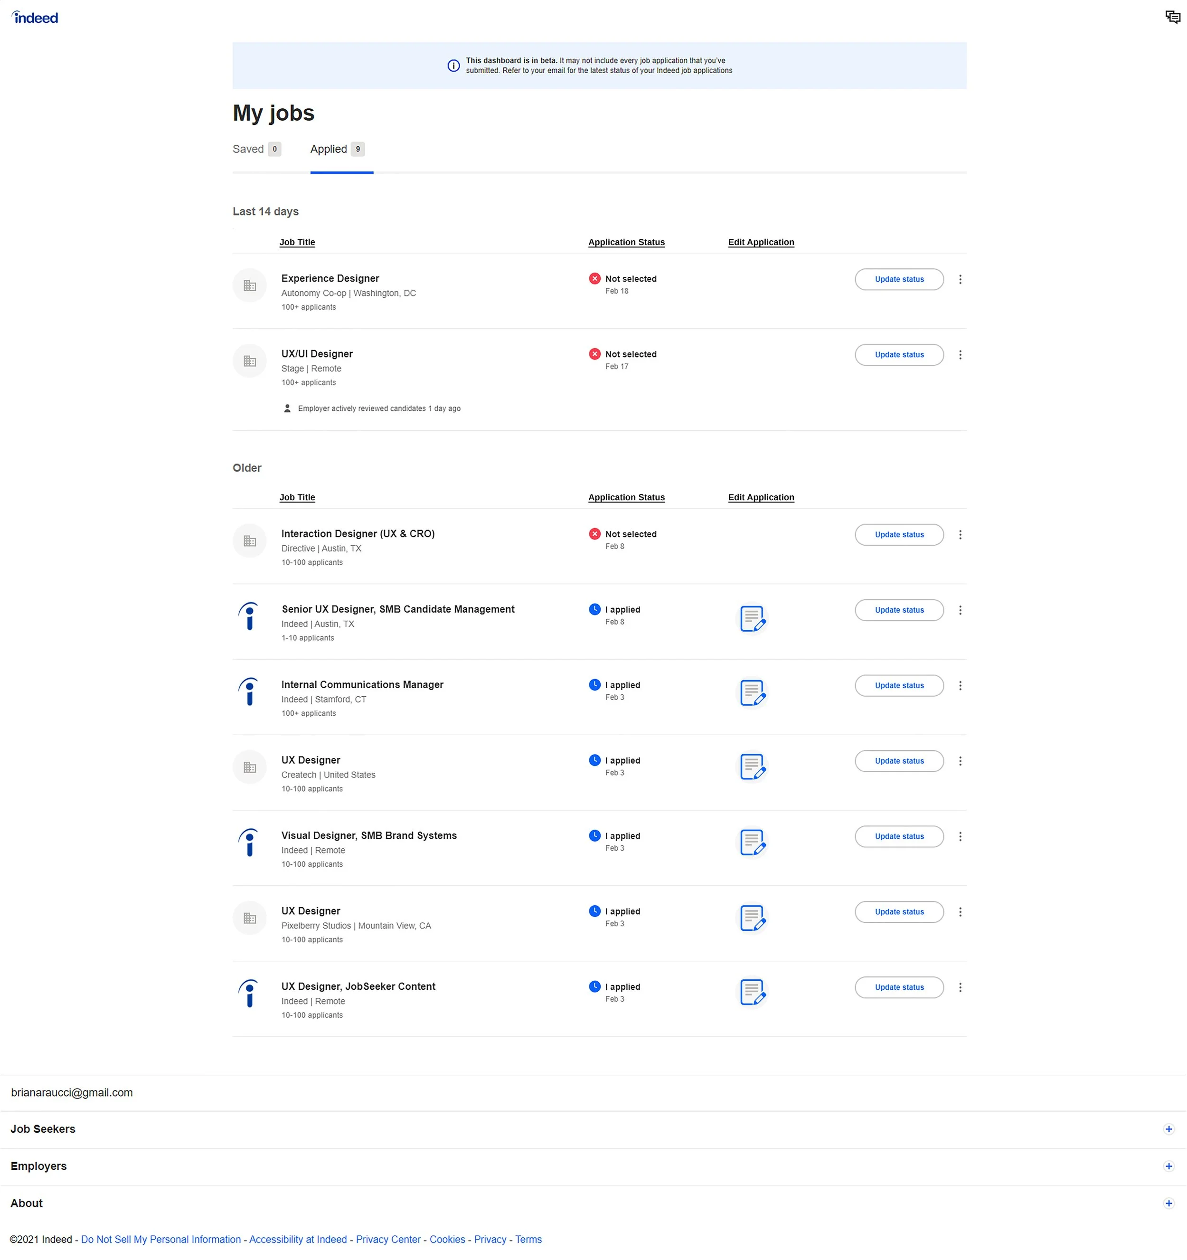Open Do Not Sell My Personal Information
This screenshot has width=1187, height=1260.
point(161,1240)
